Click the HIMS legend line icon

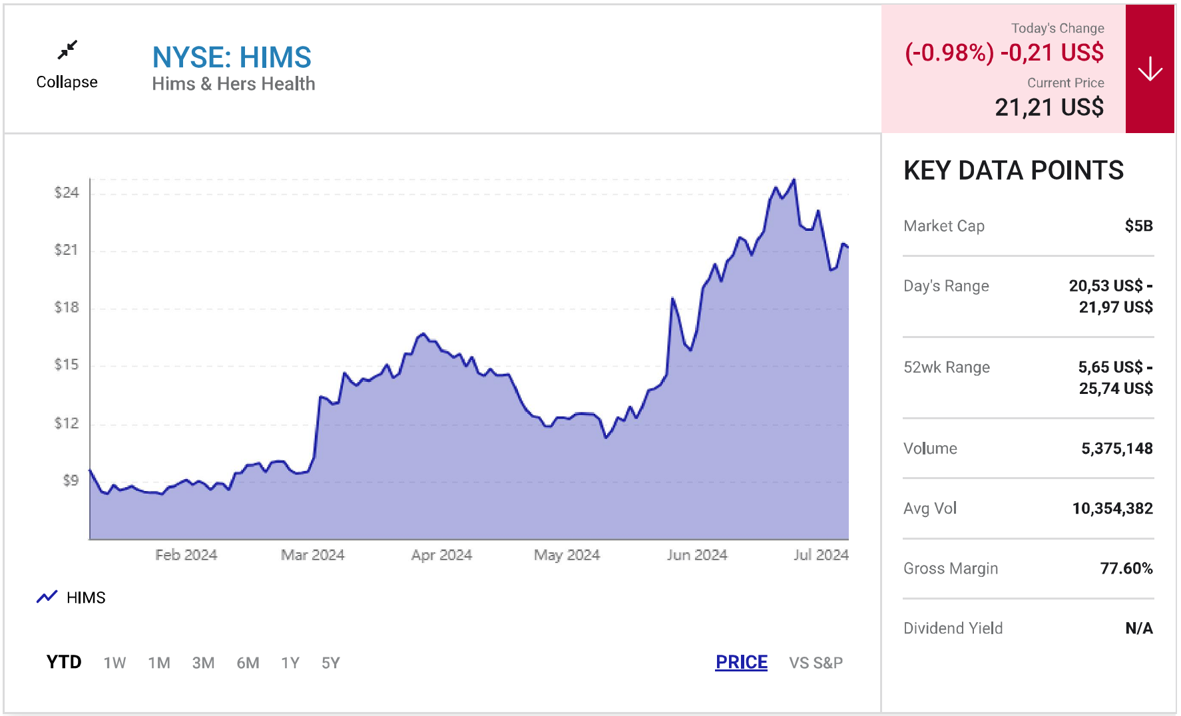click(47, 597)
